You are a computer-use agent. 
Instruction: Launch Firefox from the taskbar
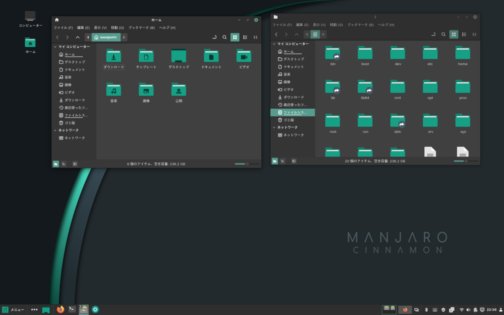(x=61, y=310)
